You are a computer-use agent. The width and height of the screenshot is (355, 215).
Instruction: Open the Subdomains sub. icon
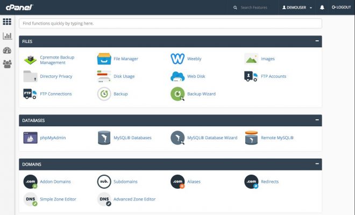104,182
